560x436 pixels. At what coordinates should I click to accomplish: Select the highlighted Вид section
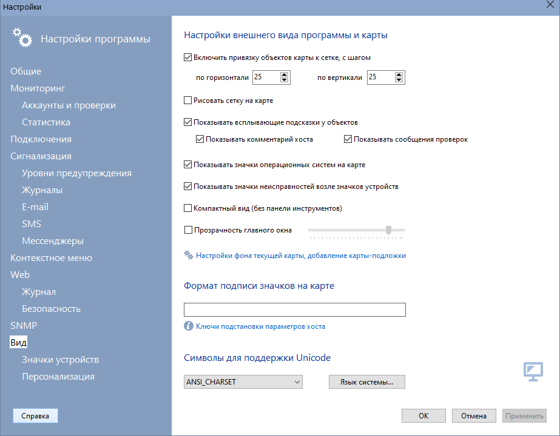point(18,343)
